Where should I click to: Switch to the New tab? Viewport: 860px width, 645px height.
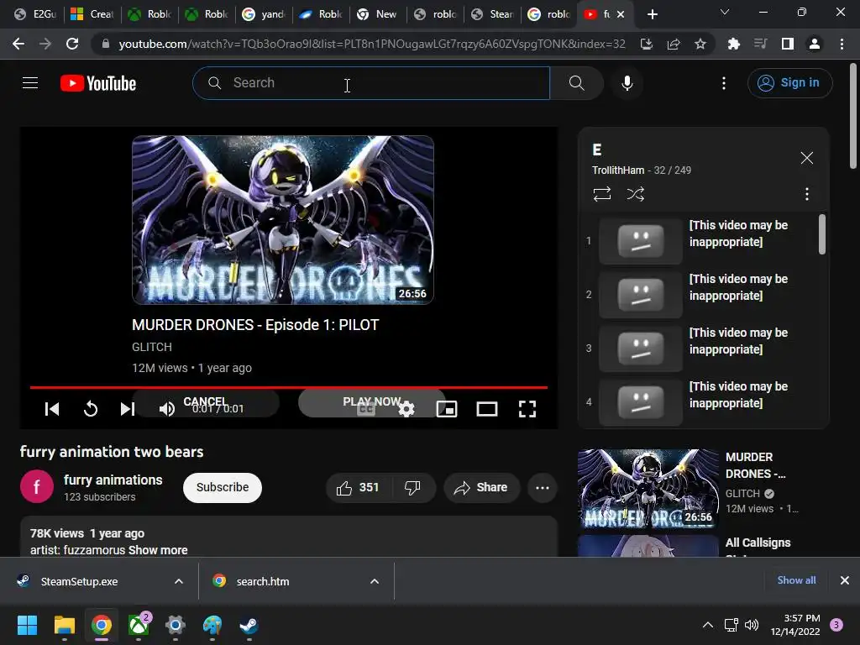[378, 14]
